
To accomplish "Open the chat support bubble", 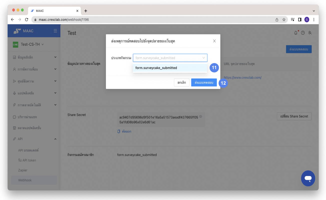I will click(308, 178).
